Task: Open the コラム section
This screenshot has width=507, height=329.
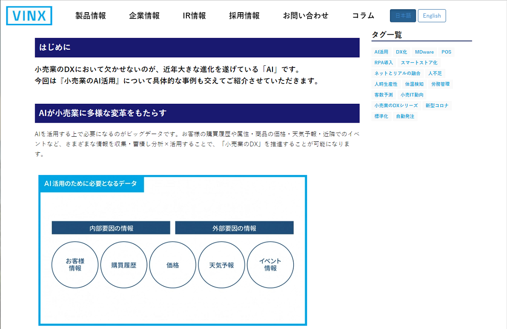Action: click(x=363, y=16)
